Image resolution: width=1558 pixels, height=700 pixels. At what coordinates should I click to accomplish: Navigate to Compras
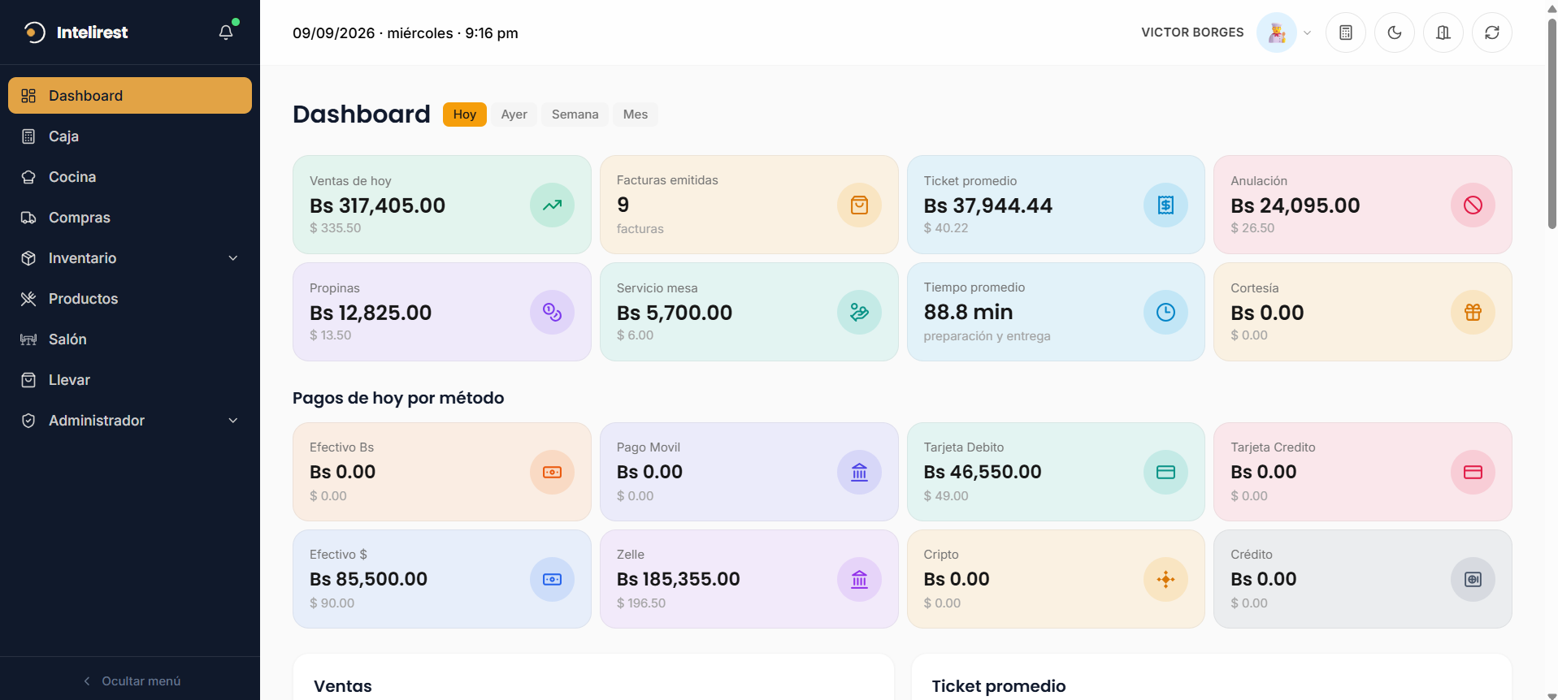click(130, 218)
